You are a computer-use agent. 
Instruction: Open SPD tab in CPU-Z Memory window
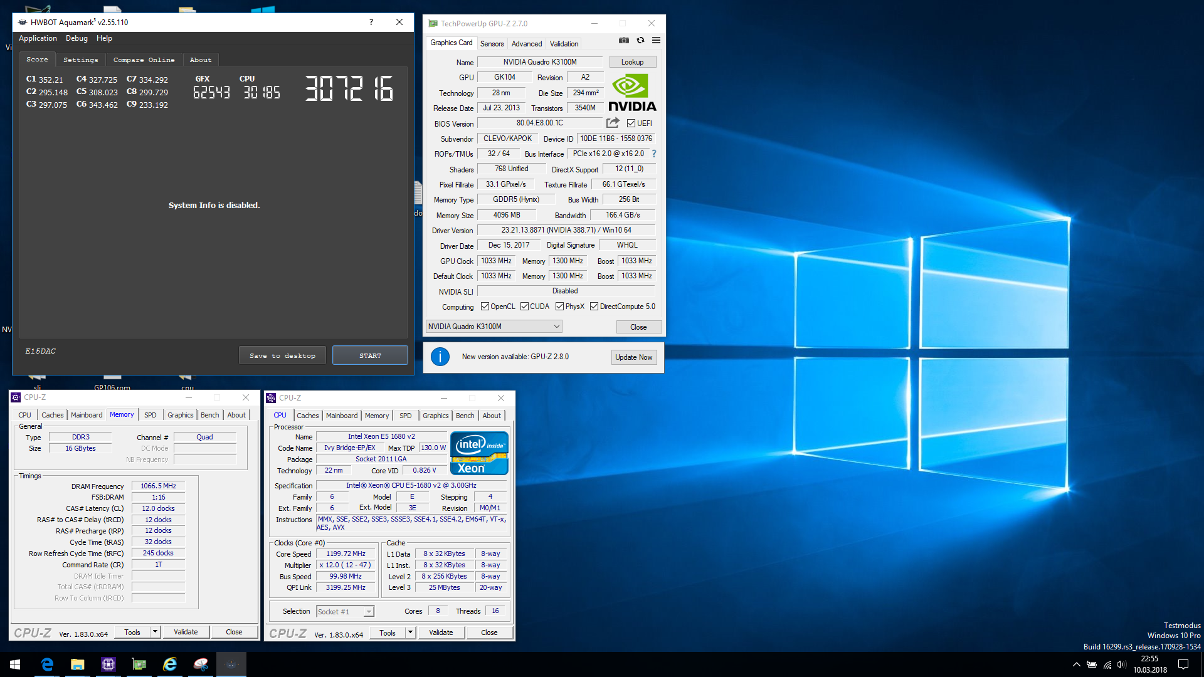click(x=150, y=415)
